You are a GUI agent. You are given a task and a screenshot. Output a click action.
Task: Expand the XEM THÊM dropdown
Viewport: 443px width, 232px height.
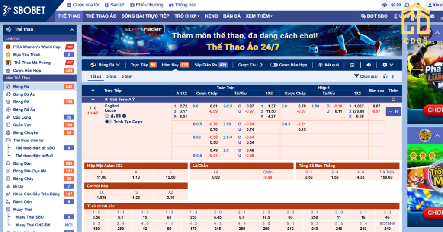coord(259,16)
